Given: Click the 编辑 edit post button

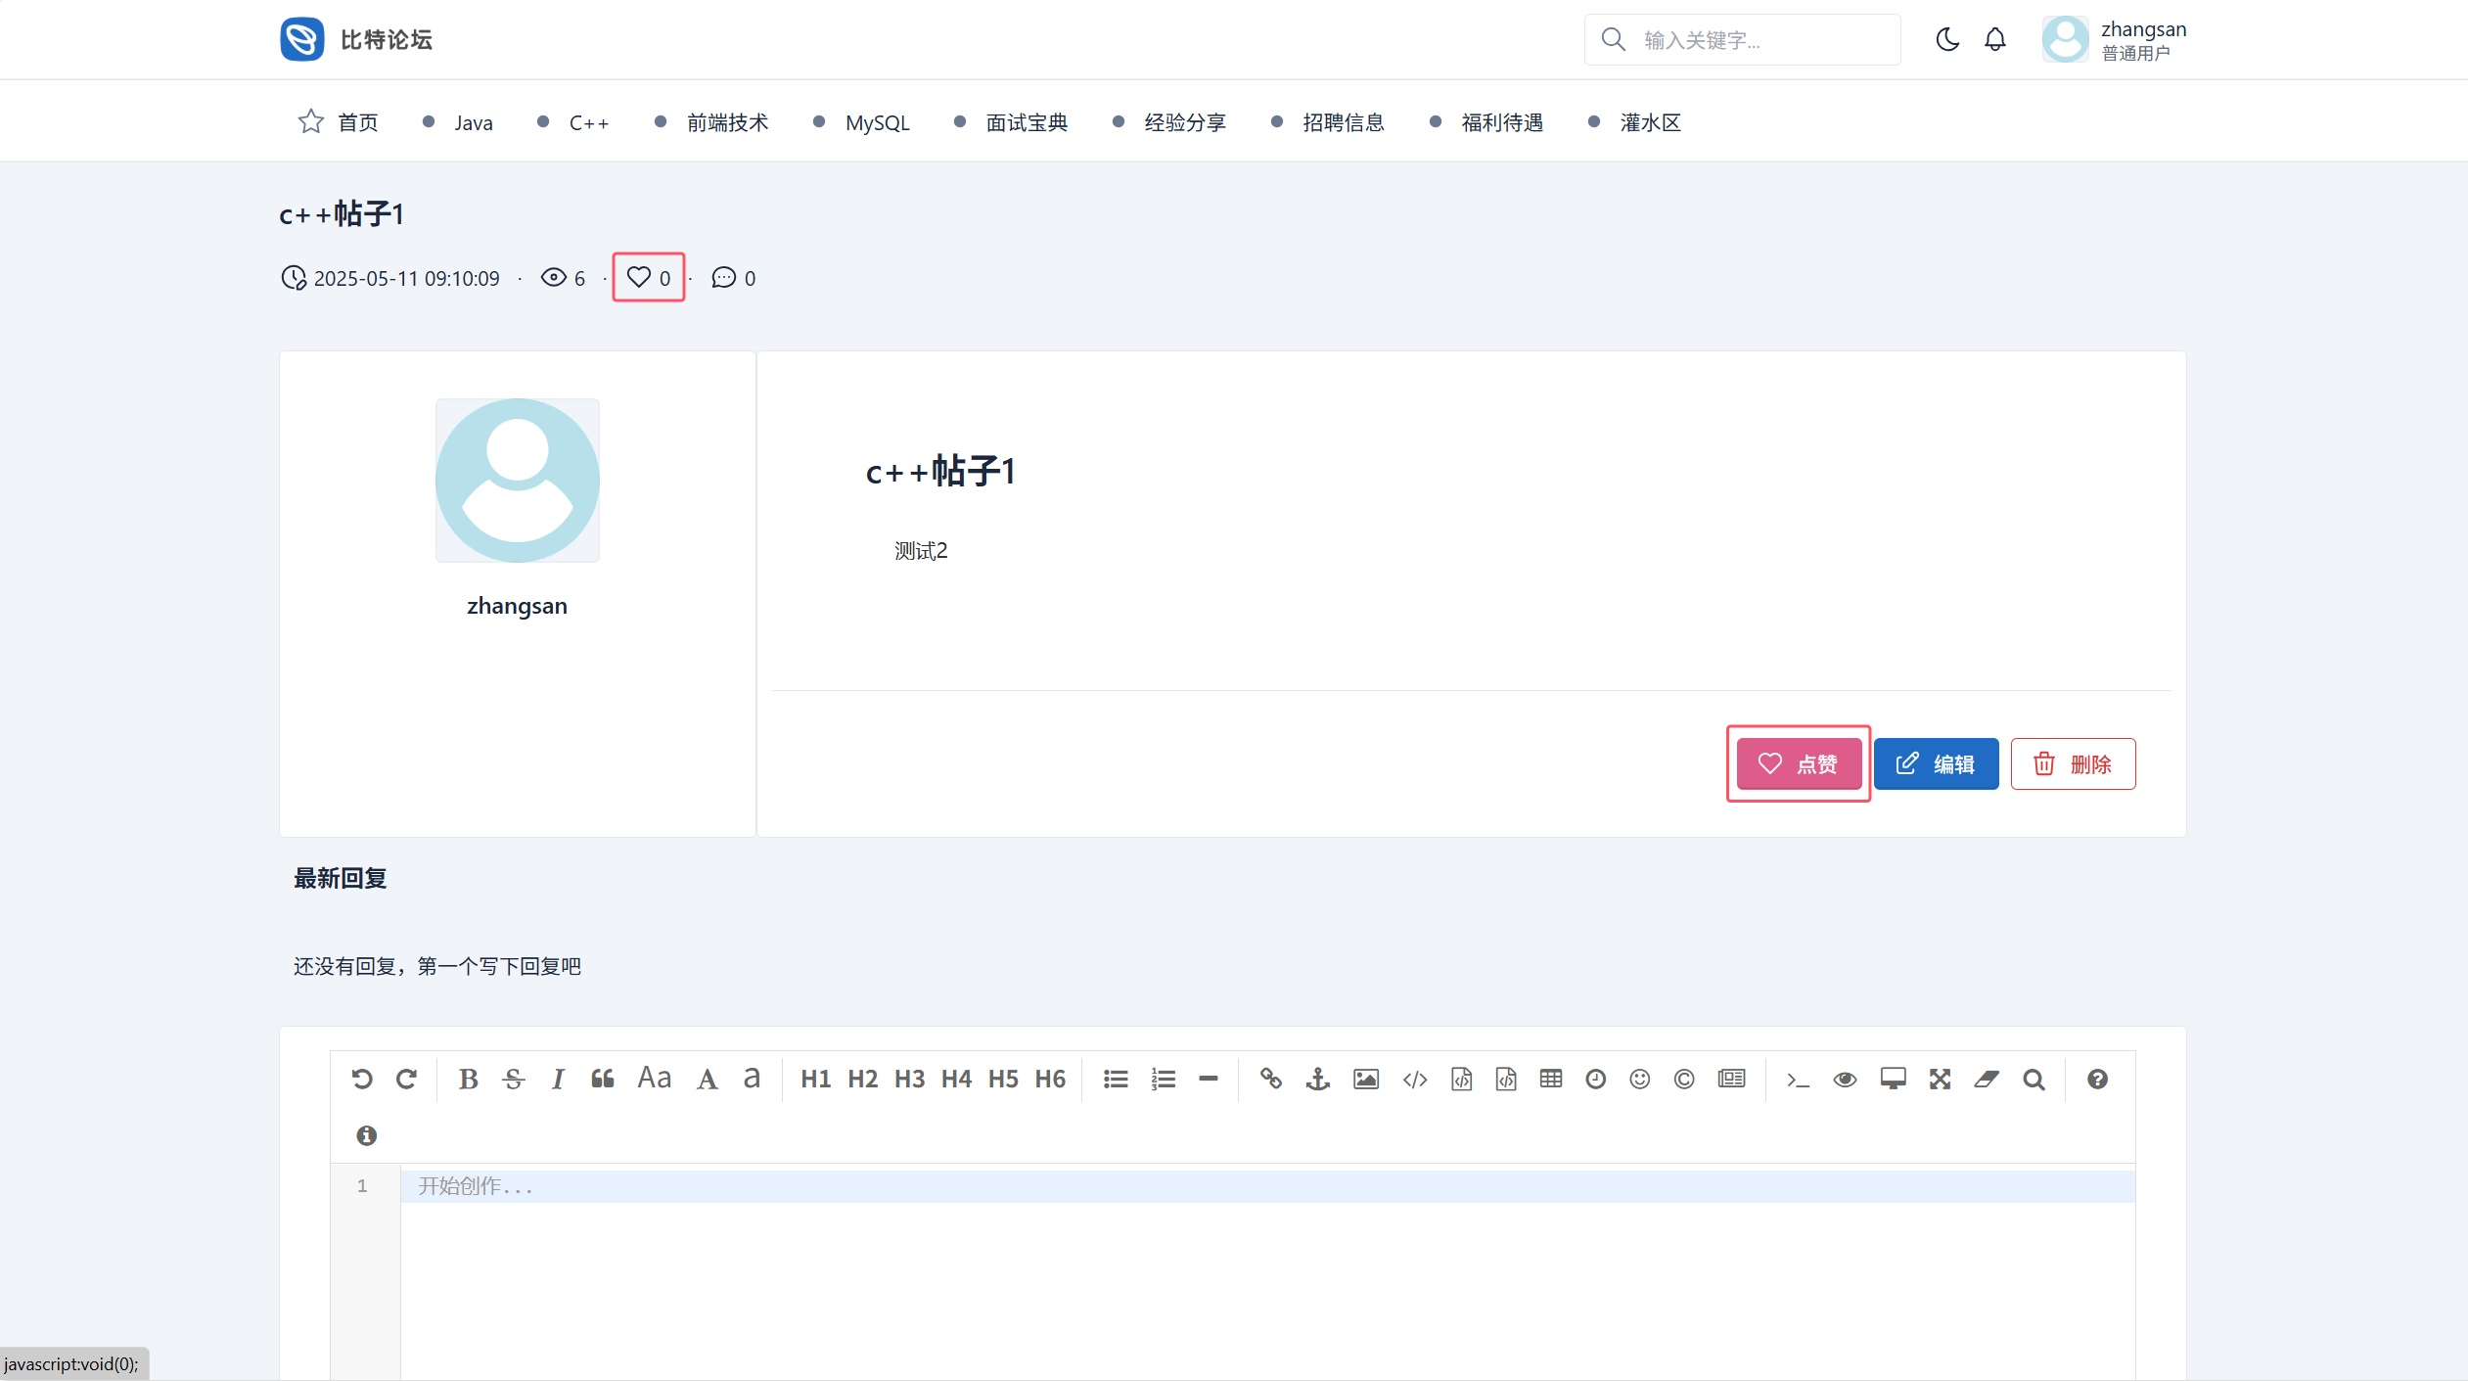Looking at the screenshot, I should (1935, 763).
